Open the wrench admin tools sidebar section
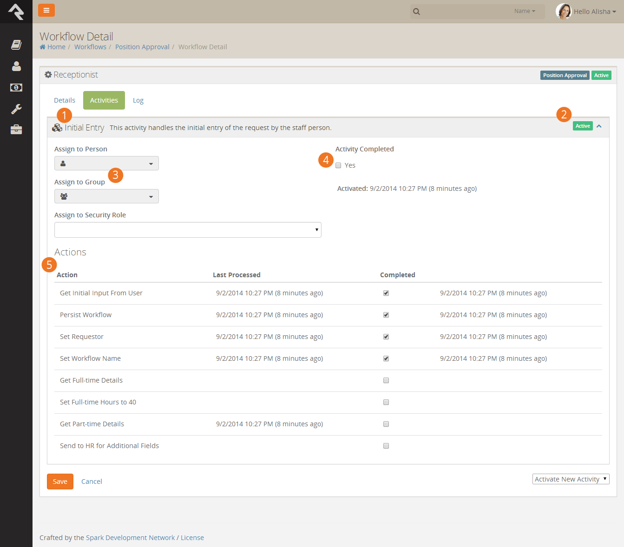 tap(16, 109)
